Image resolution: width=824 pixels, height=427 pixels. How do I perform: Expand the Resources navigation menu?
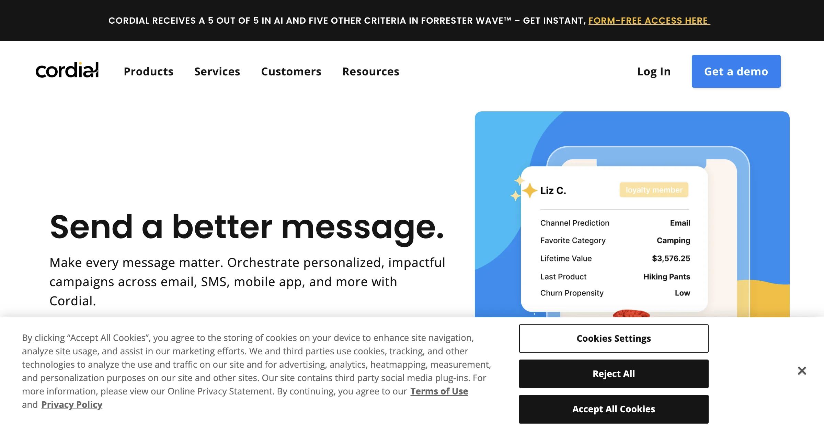[371, 71]
